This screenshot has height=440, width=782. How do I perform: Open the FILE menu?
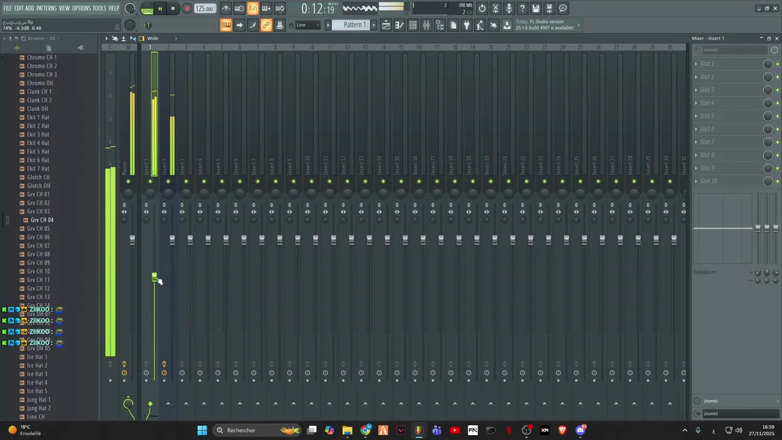click(7, 9)
